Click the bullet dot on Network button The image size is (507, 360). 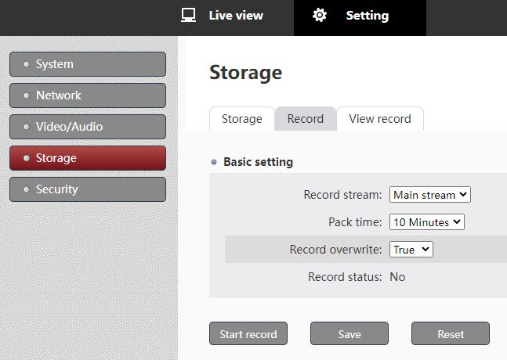[27, 95]
